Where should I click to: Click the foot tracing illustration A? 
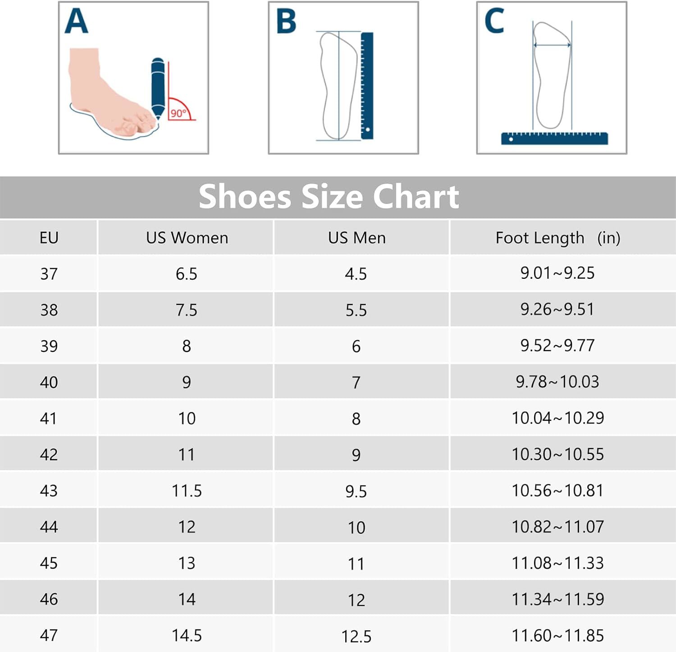click(133, 78)
